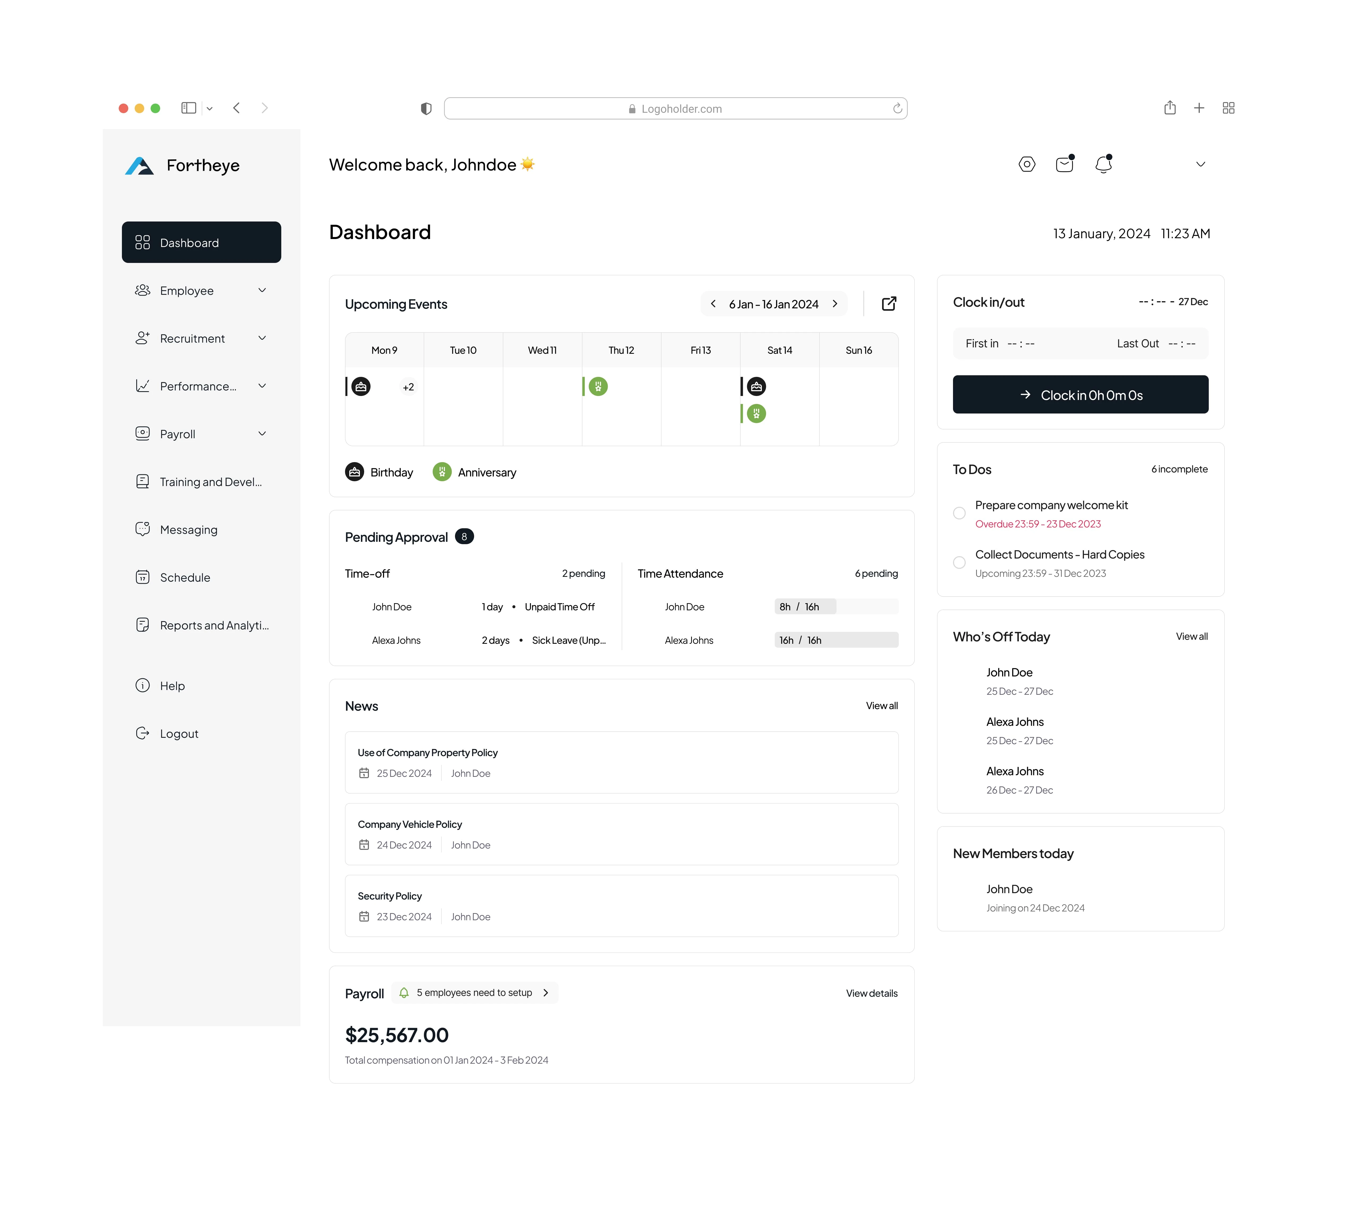Open Messaging from the sidebar
The height and width of the screenshot is (1223, 1353).
[x=188, y=530]
